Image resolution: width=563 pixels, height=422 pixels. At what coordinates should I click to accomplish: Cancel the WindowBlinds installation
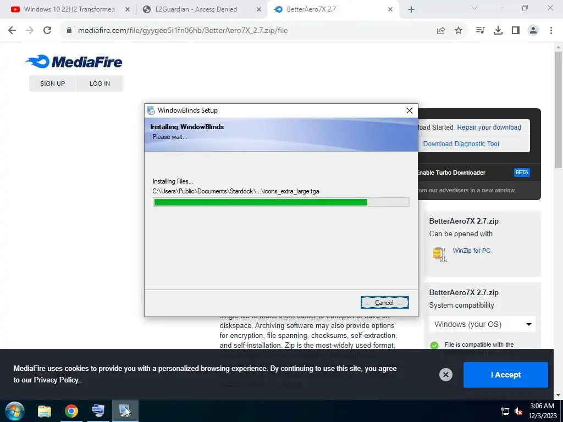[x=384, y=303]
